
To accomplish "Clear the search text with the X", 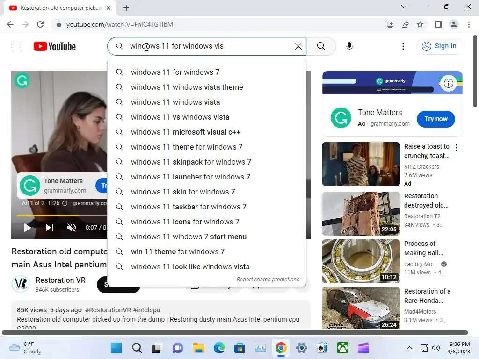I will (x=298, y=46).
